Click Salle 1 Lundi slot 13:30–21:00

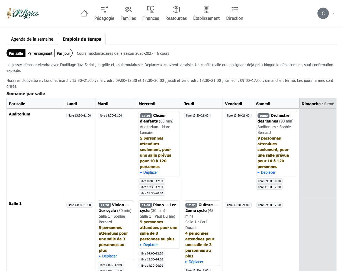(x=80, y=205)
